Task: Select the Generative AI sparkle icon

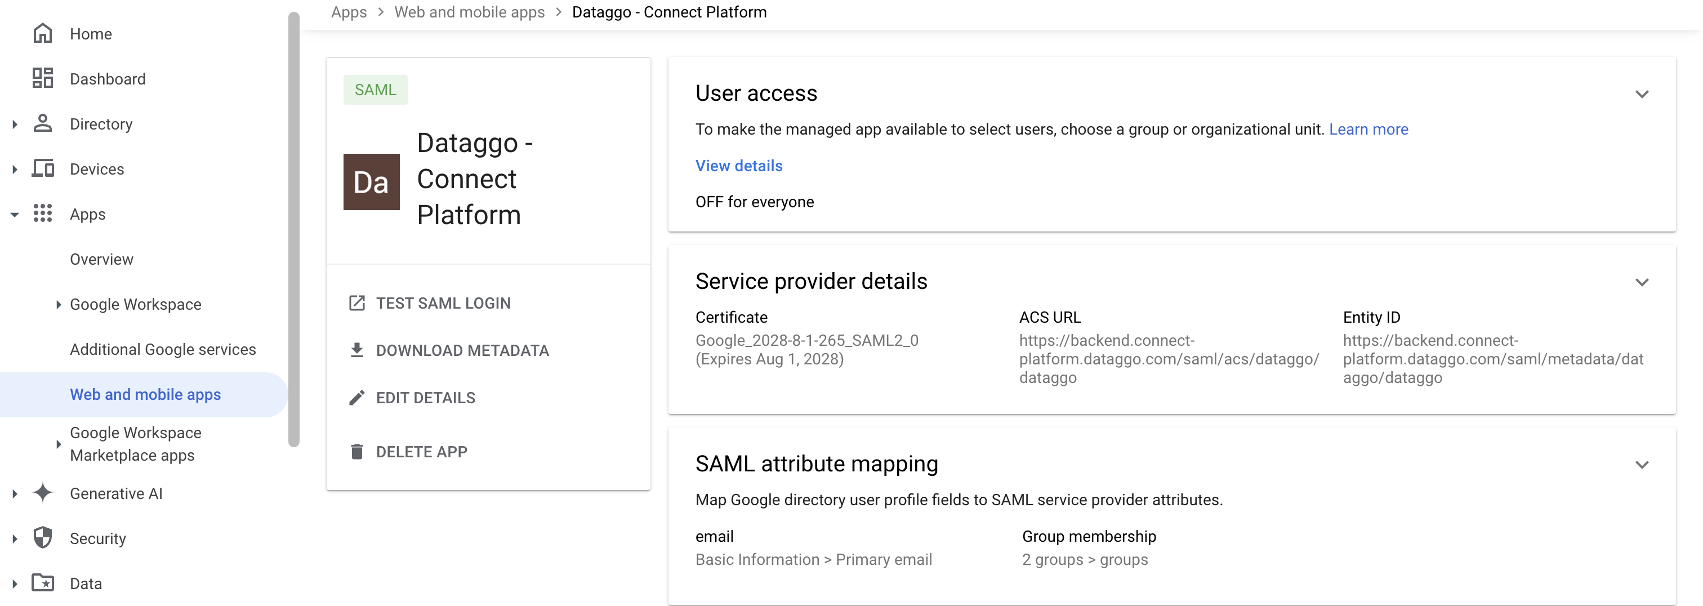Action: tap(43, 493)
